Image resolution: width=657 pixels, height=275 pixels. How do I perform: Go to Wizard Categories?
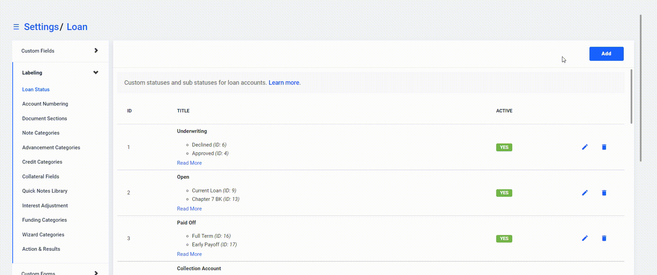coord(43,235)
